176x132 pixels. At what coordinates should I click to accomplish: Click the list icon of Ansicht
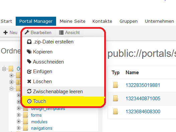(61, 32)
